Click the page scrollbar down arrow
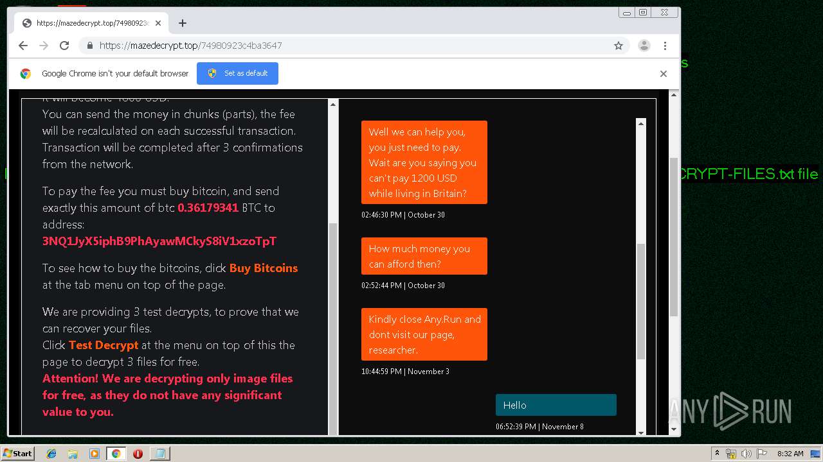Image resolution: width=823 pixels, height=462 pixels. click(674, 429)
